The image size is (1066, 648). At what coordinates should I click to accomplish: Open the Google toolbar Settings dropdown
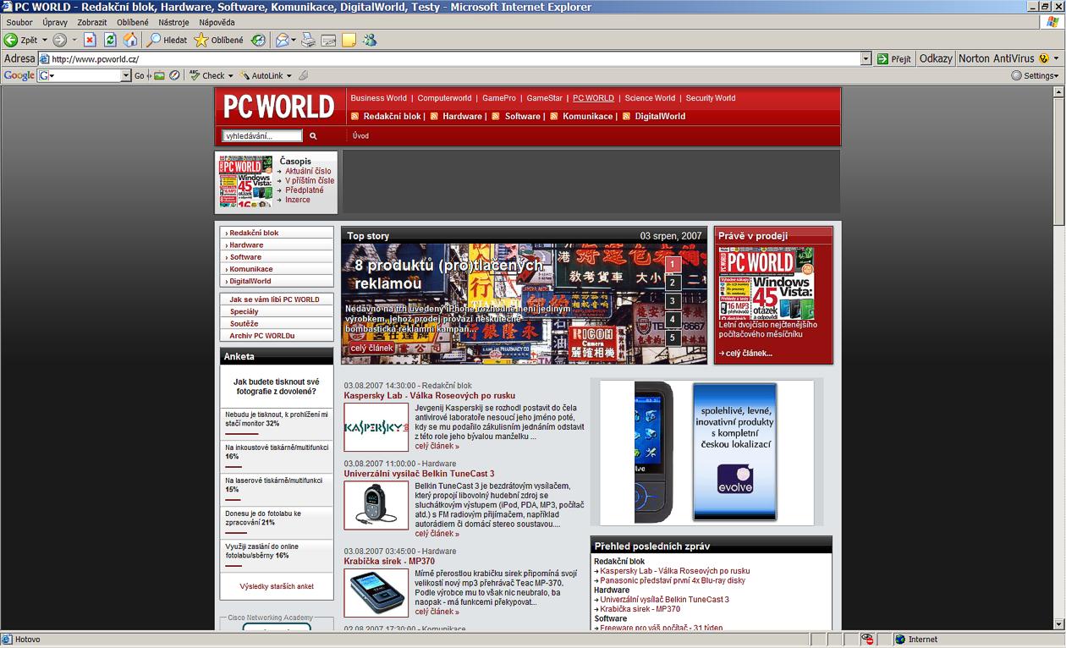point(1035,75)
